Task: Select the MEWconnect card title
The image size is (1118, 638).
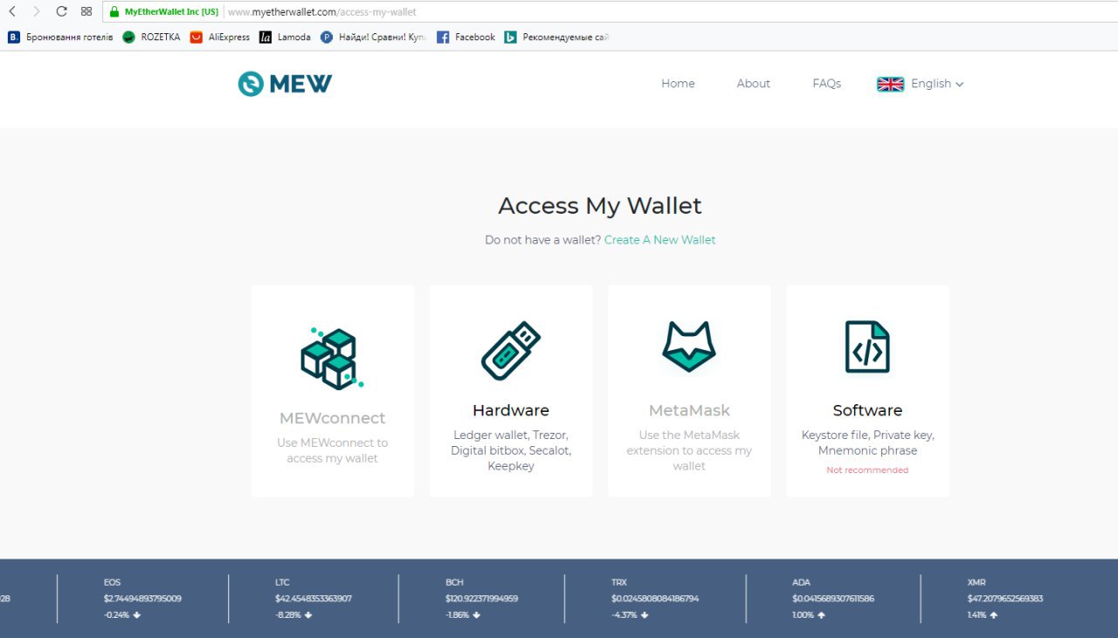Action: (332, 418)
